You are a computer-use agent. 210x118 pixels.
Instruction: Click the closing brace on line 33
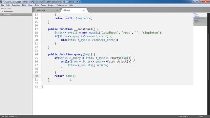42,87
